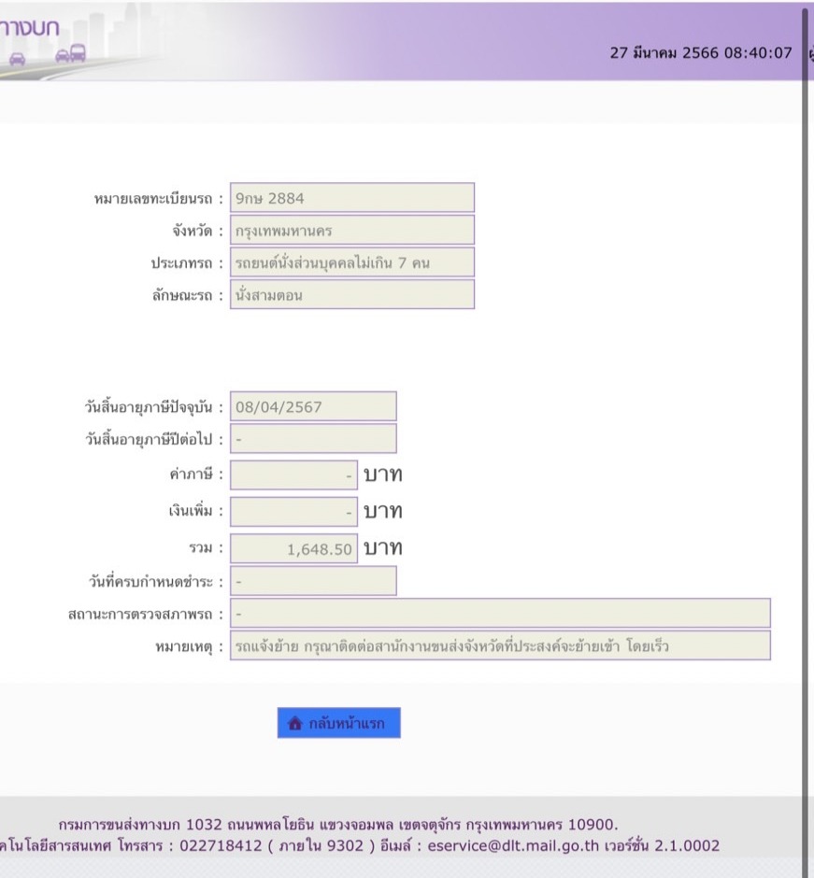The width and height of the screenshot is (814, 878).
Task: Click the จังหวัด field showing กรุงเทพมหานคร
Action: point(352,230)
